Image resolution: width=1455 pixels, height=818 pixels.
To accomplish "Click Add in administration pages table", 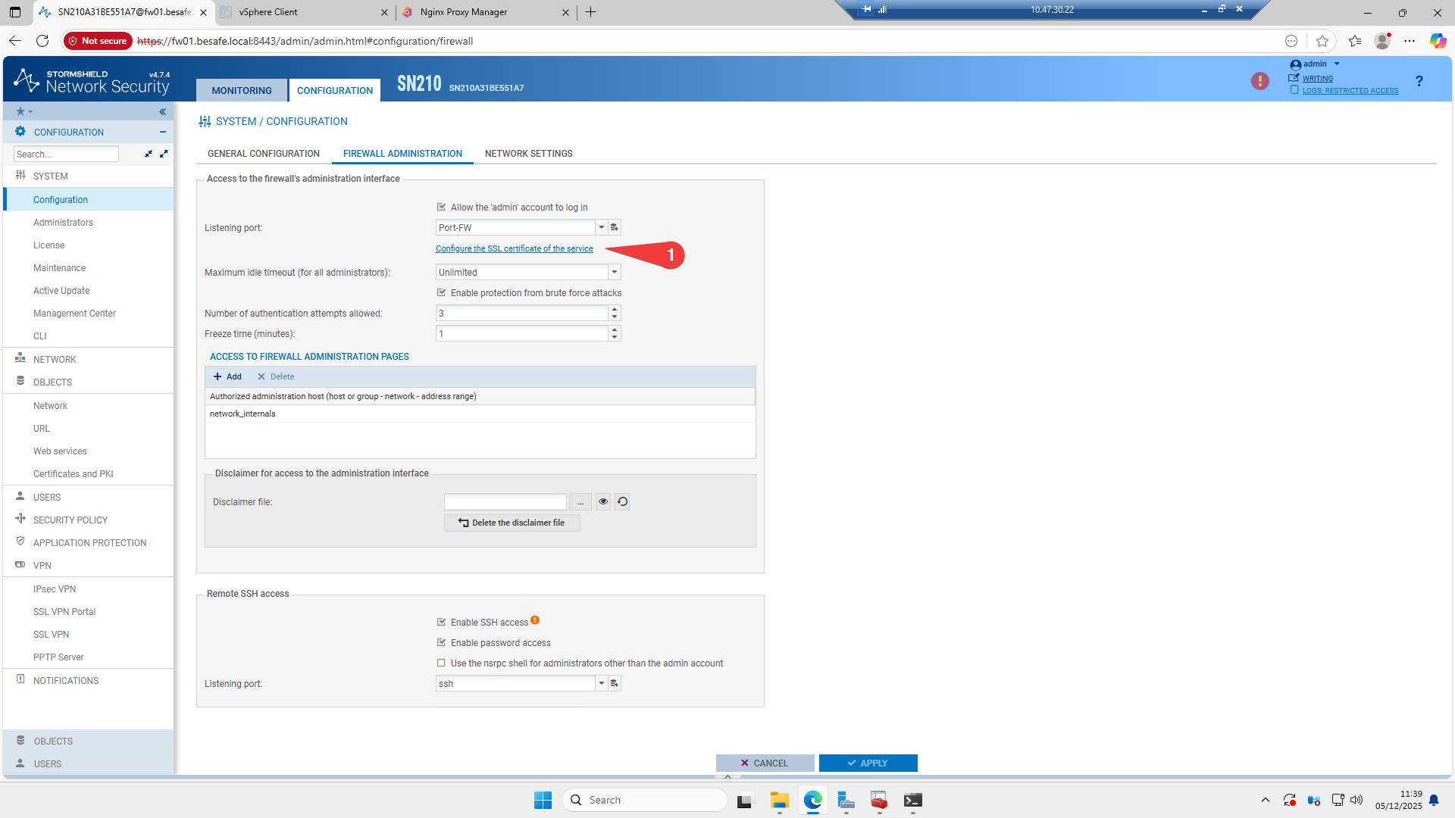I will (227, 376).
